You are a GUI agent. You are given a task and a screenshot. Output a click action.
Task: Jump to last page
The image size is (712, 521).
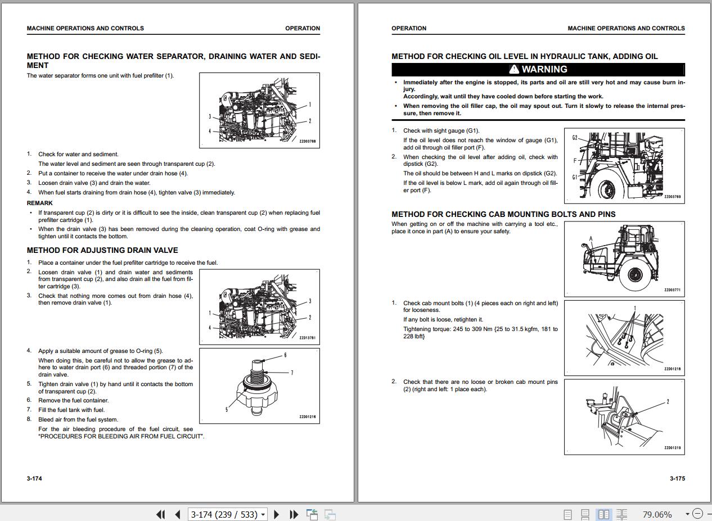tap(294, 514)
